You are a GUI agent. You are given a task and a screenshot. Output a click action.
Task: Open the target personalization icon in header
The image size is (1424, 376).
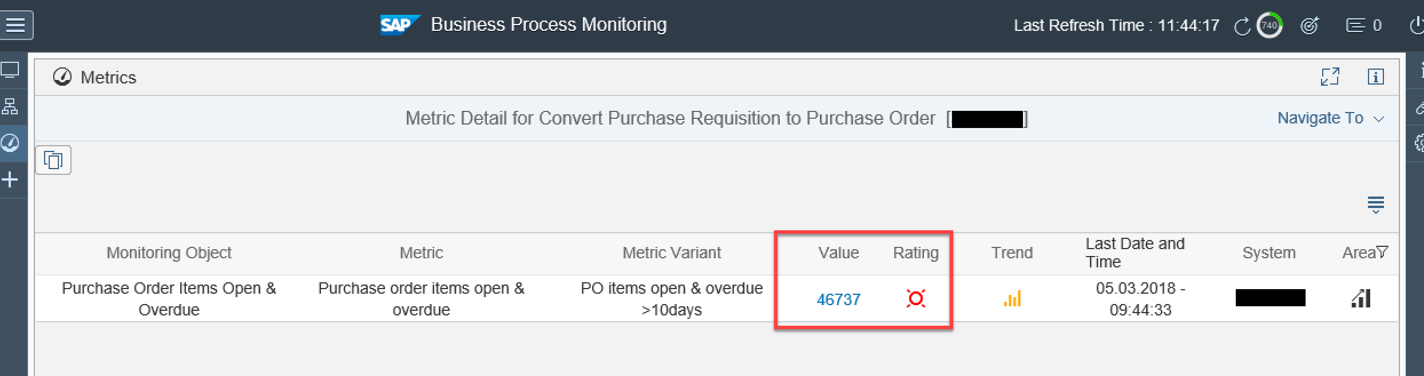tap(1309, 26)
